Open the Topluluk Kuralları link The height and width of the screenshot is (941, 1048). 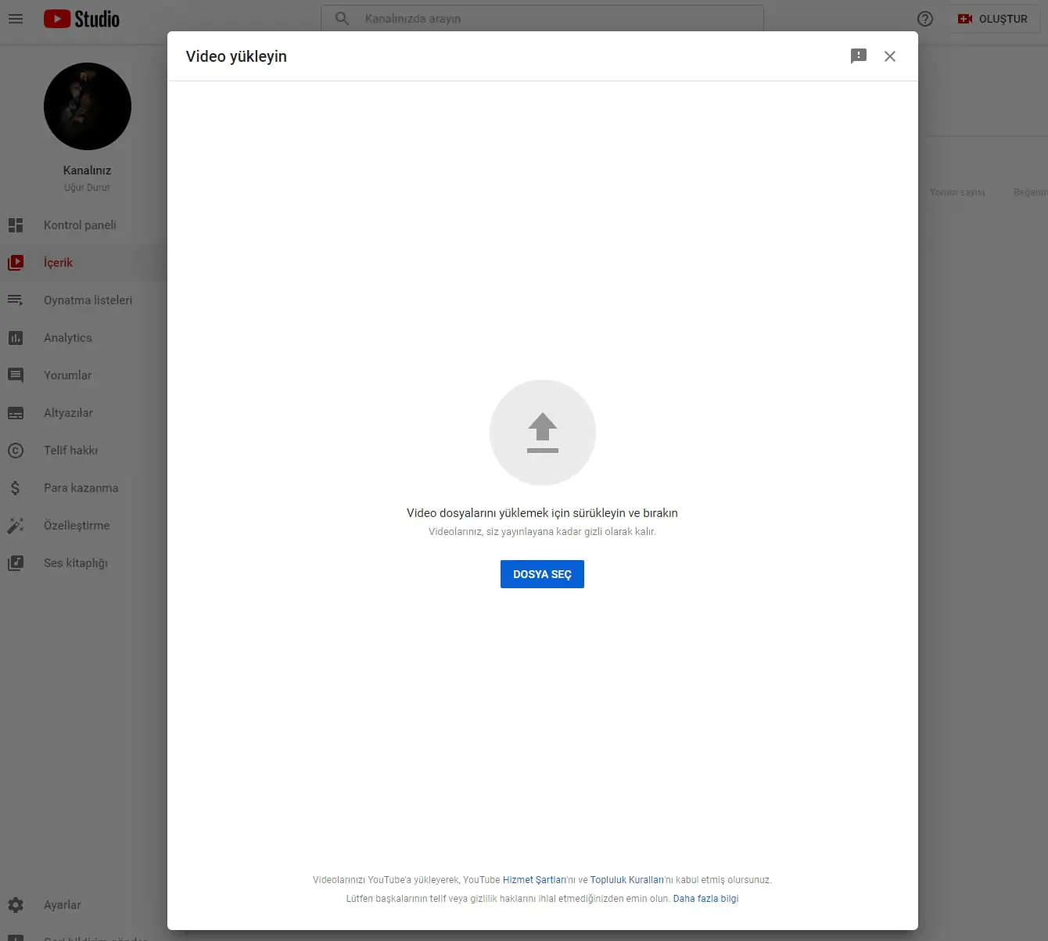coord(626,880)
